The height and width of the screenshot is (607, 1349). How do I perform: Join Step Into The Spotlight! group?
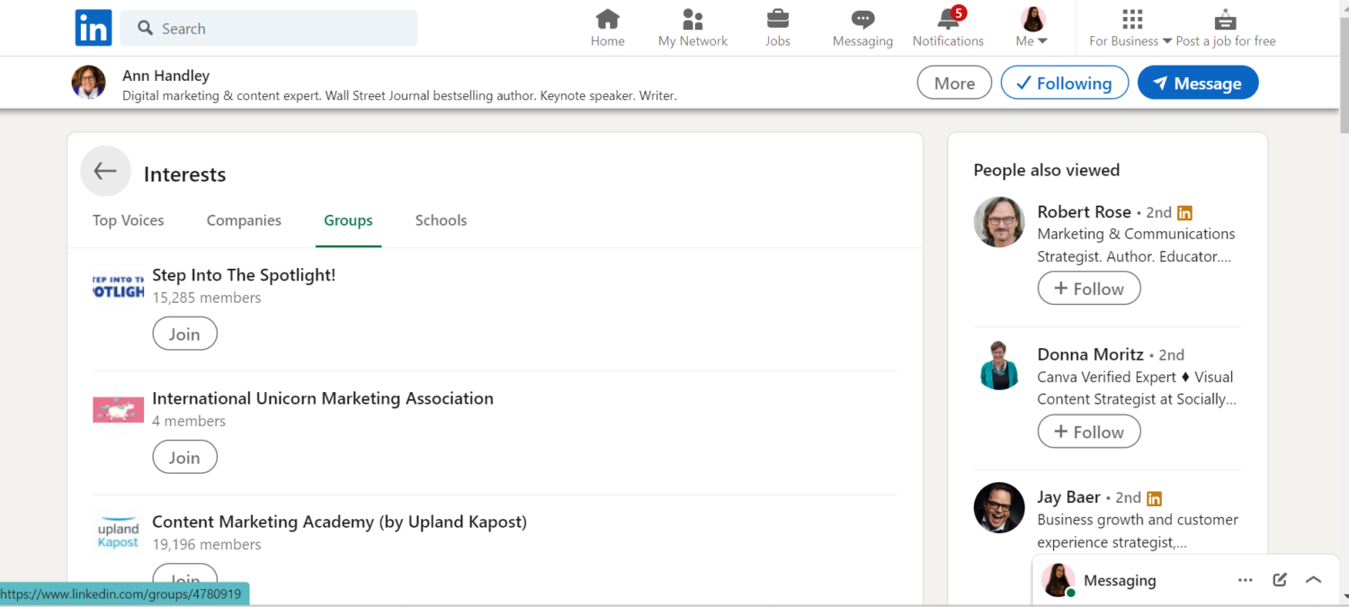[x=184, y=334]
